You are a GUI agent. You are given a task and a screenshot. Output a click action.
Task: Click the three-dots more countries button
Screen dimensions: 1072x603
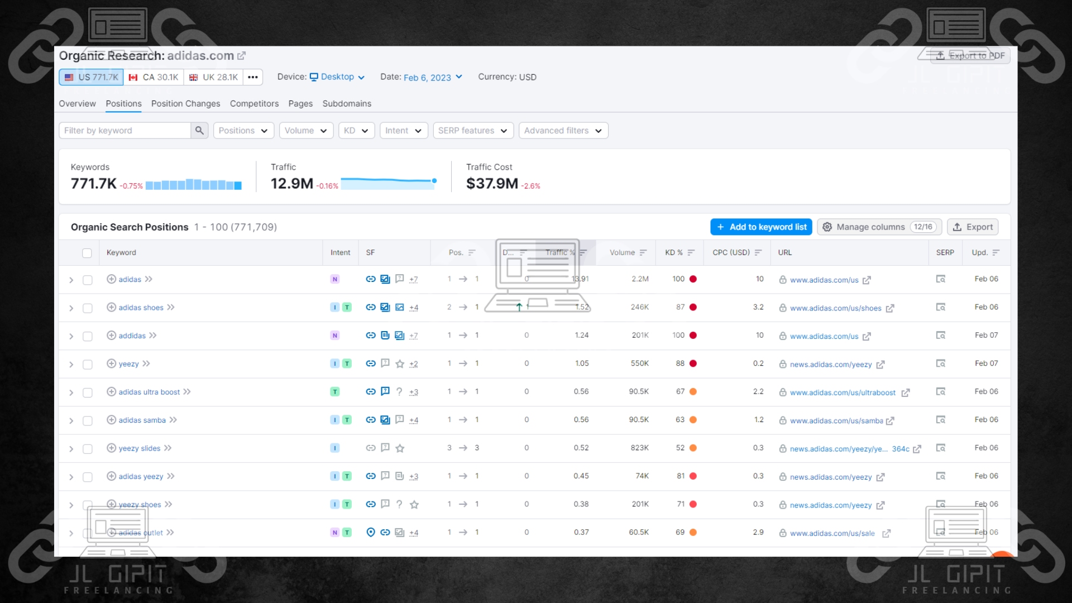coord(253,78)
